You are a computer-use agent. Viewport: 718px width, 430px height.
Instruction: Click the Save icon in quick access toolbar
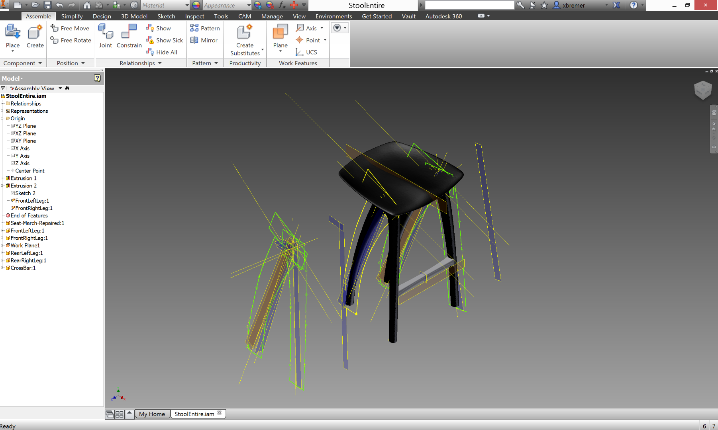47,5
